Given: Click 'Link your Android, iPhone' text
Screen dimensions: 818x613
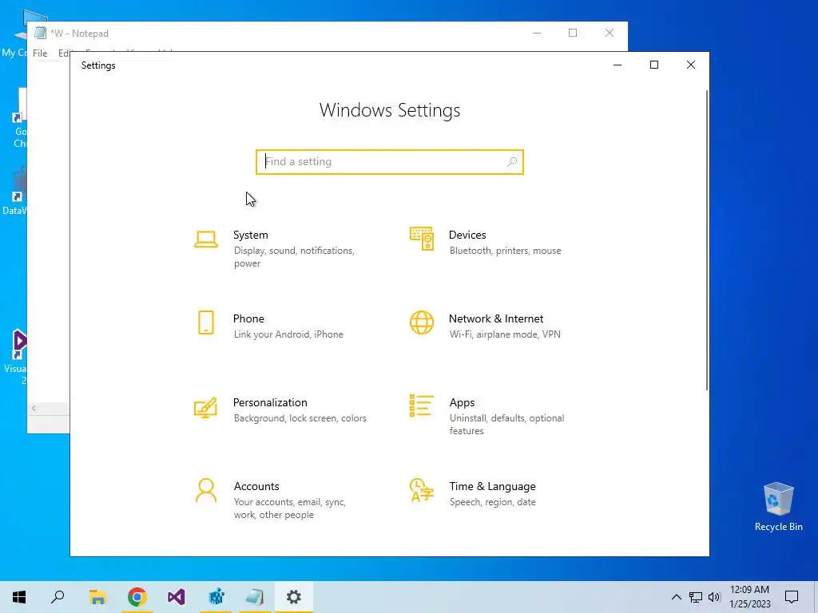Looking at the screenshot, I should point(288,334).
